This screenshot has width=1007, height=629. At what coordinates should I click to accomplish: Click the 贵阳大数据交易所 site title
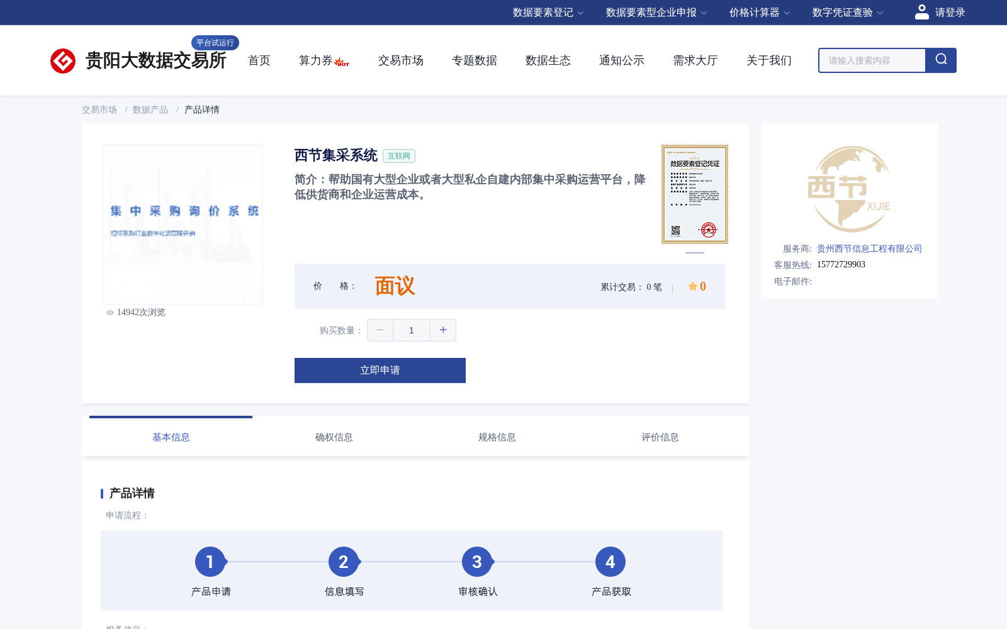[155, 61]
